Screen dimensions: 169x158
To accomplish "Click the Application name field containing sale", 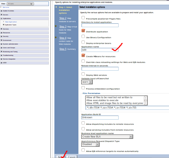I will (x=100, y=50).
